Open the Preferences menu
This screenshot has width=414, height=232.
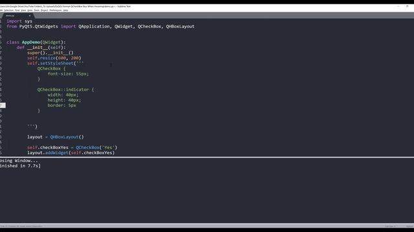point(56,10)
